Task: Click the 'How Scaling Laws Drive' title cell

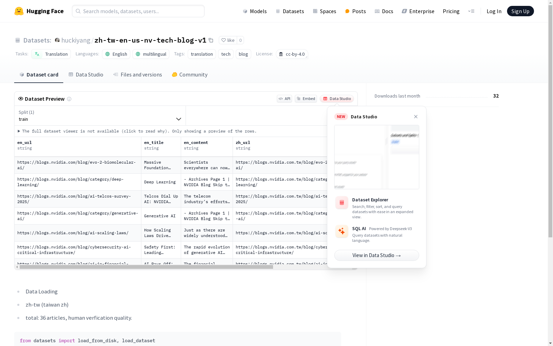Action: (x=161, y=233)
